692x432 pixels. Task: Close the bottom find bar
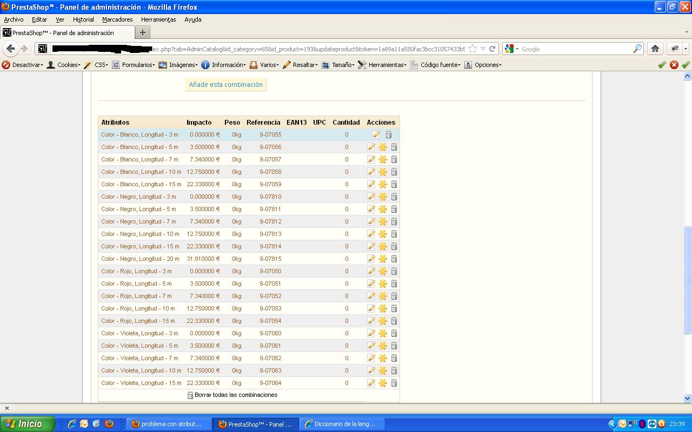coord(7,408)
